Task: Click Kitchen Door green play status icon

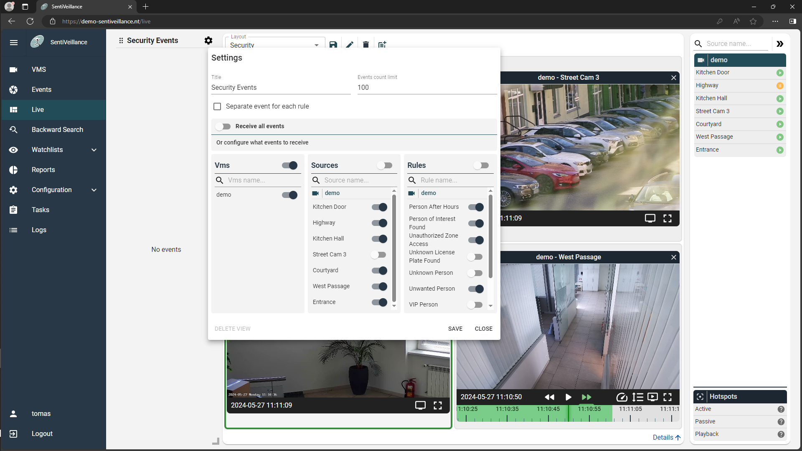Action: (780, 73)
